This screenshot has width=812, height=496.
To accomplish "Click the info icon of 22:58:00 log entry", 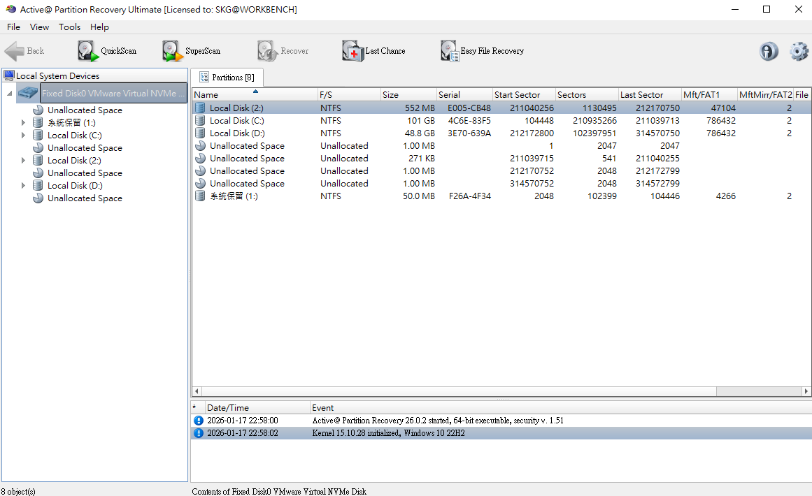I will click(199, 421).
